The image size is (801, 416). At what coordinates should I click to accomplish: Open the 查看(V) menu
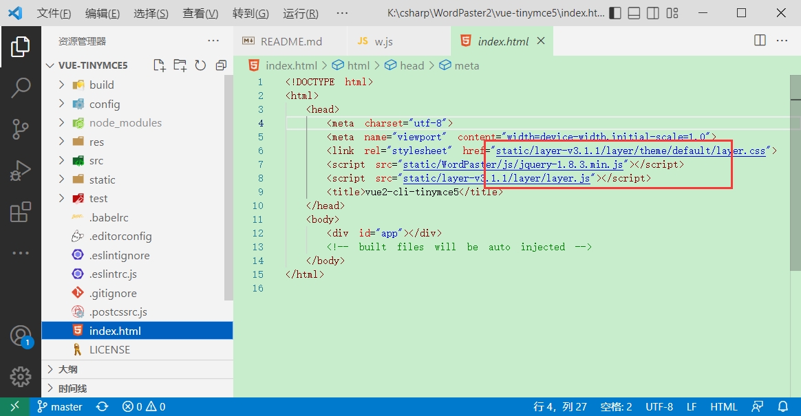[200, 14]
